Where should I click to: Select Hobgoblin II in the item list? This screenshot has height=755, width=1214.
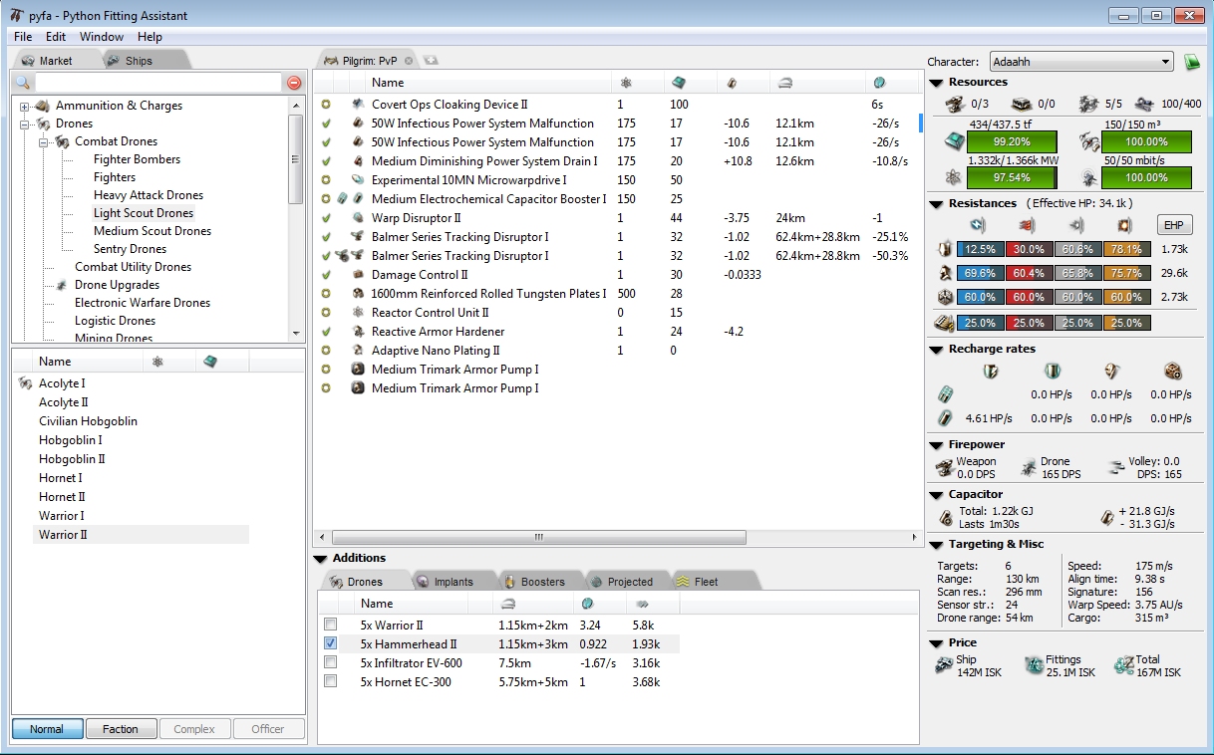click(72, 459)
